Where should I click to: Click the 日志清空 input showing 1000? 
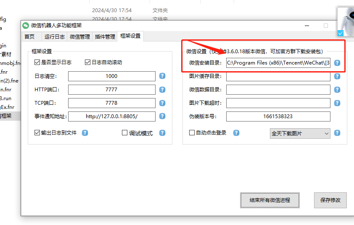click(x=112, y=76)
